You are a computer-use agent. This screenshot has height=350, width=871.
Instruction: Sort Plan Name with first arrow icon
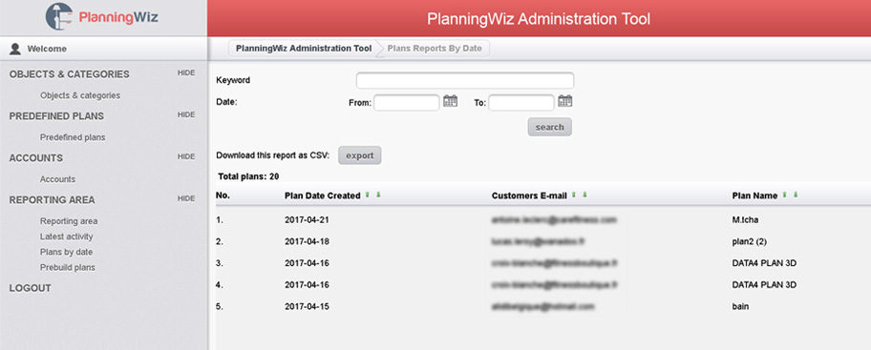(784, 196)
